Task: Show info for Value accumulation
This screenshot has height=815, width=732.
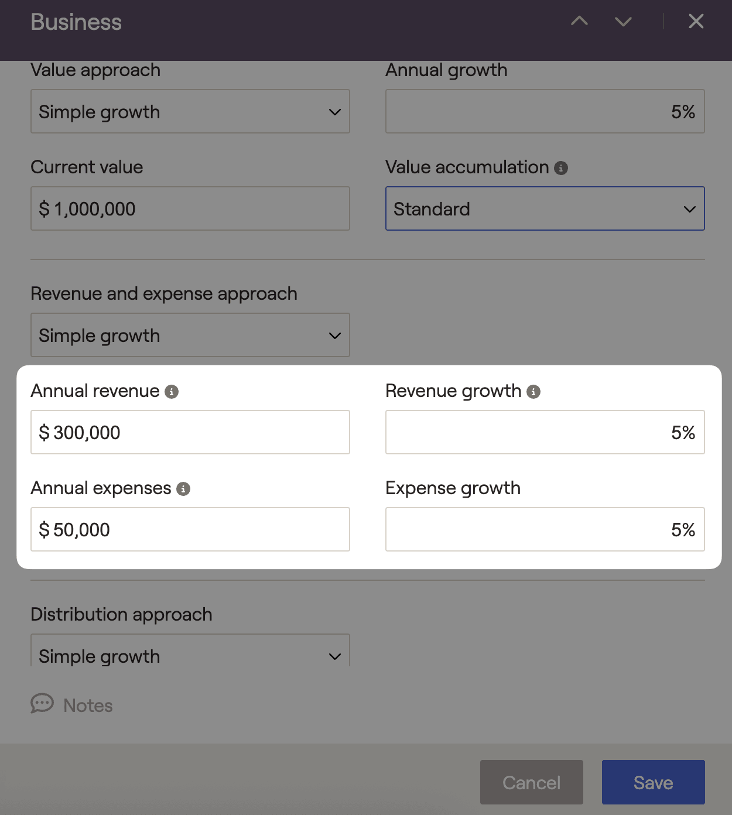Action: pos(561,169)
